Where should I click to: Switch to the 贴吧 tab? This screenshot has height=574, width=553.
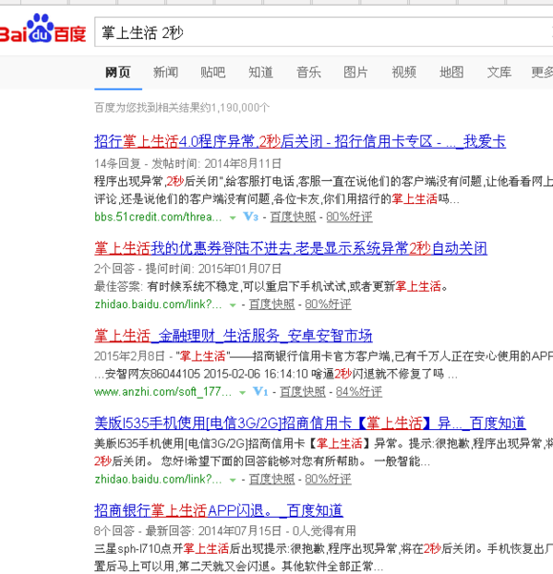(213, 72)
